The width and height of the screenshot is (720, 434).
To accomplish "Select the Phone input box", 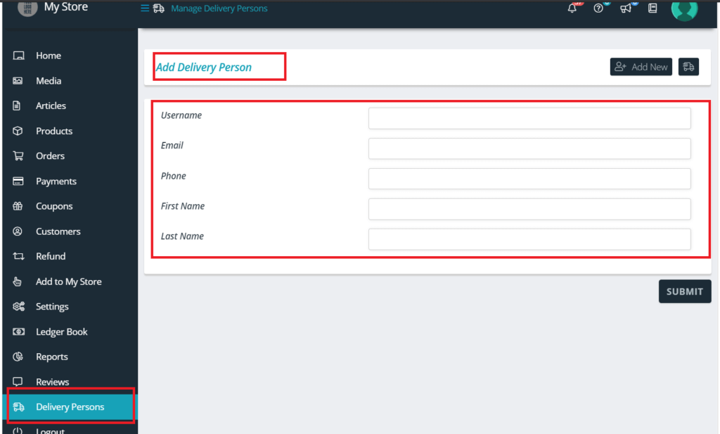I will (x=529, y=179).
